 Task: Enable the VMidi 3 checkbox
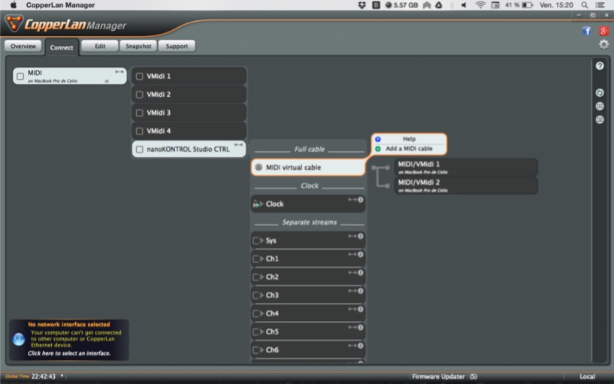140,113
